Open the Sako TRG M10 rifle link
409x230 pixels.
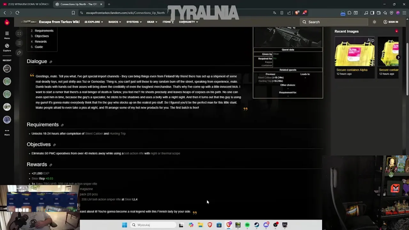[x=66, y=184]
